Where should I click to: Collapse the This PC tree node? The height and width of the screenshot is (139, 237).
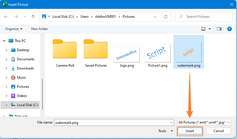coord(4,41)
